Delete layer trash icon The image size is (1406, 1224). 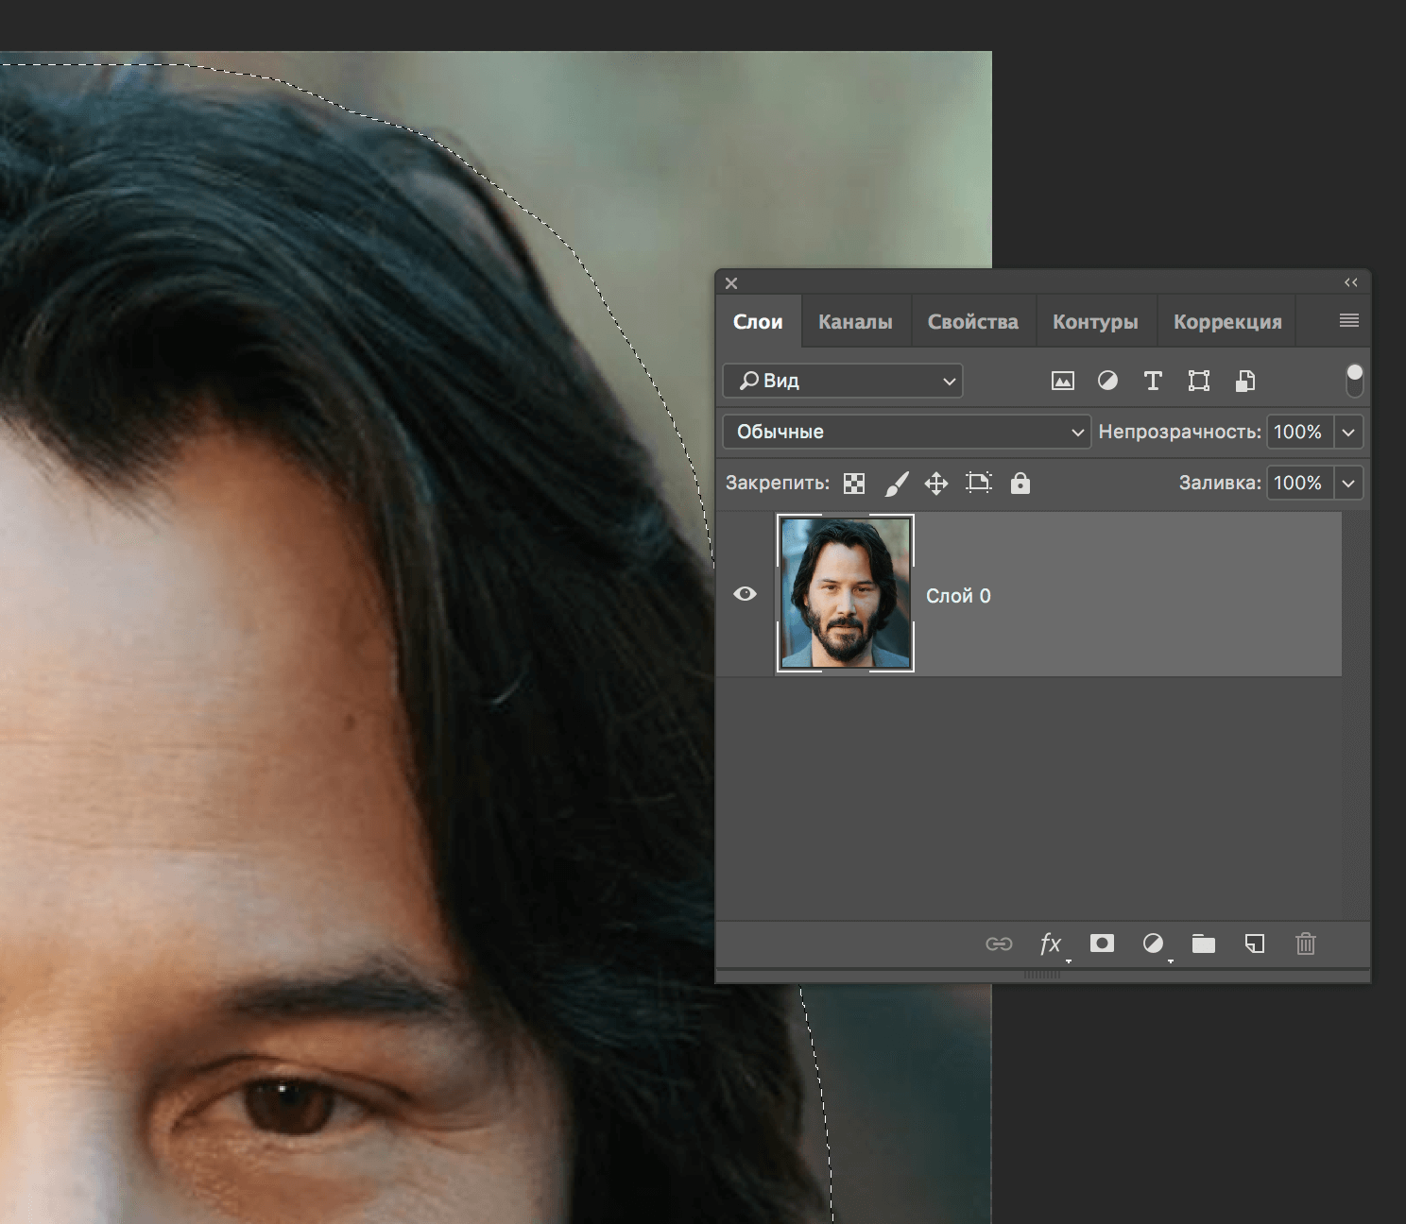[x=1306, y=943]
